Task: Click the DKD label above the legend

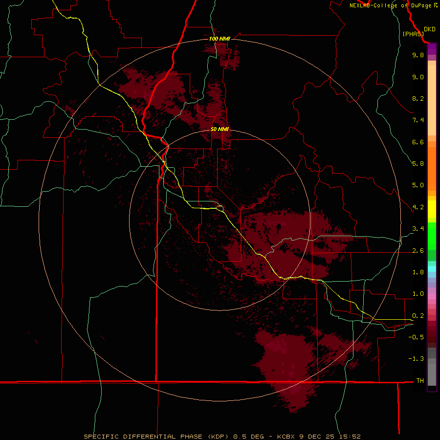Action: click(429, 29)
